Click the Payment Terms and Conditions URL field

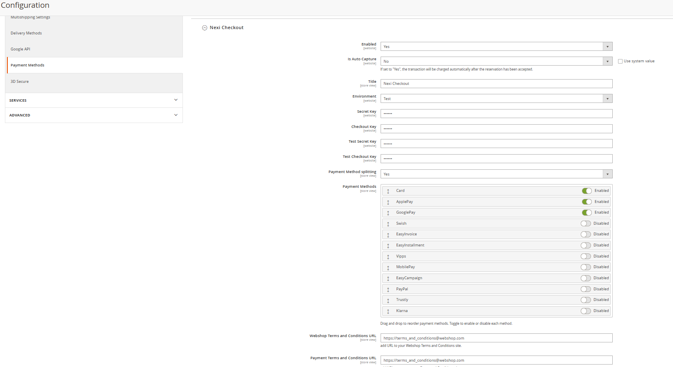pyautogui.click(x=496, y=360)
